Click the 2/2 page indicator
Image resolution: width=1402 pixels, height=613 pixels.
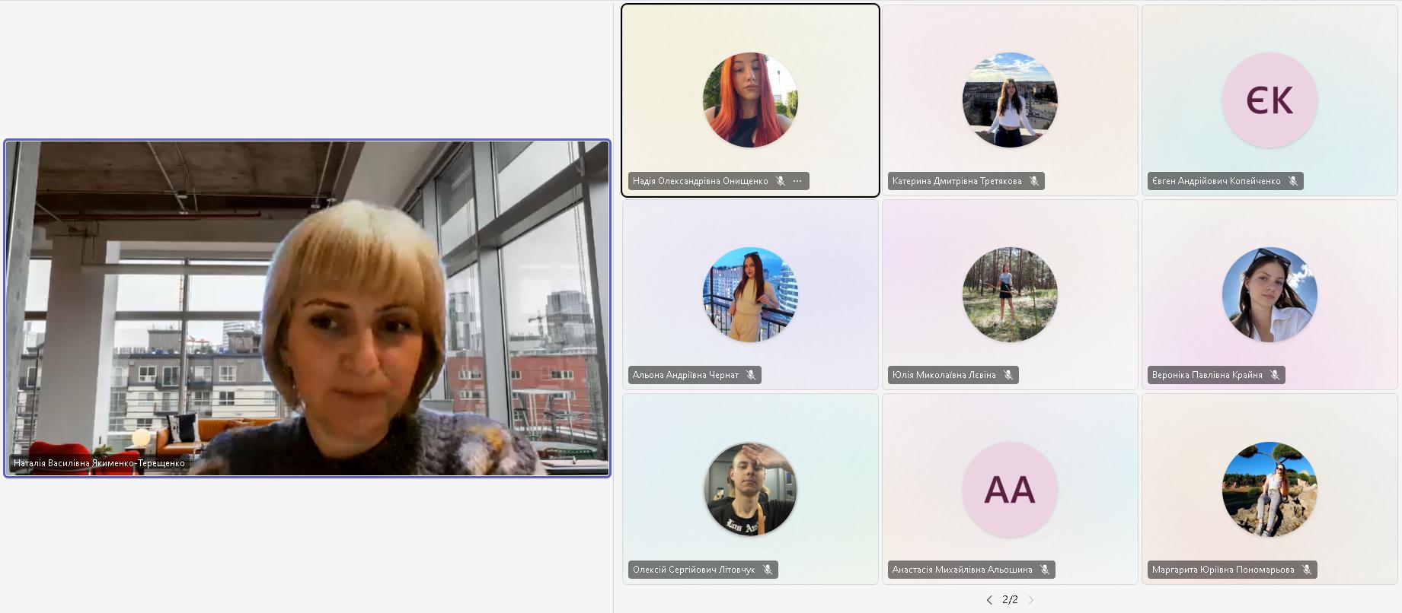click(1011, 599)
